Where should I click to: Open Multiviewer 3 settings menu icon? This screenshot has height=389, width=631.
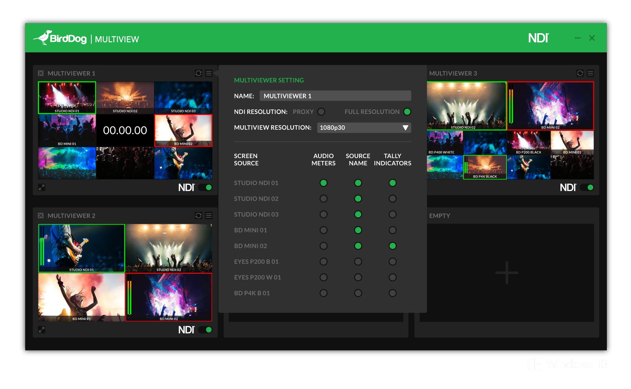pos(591,73)
